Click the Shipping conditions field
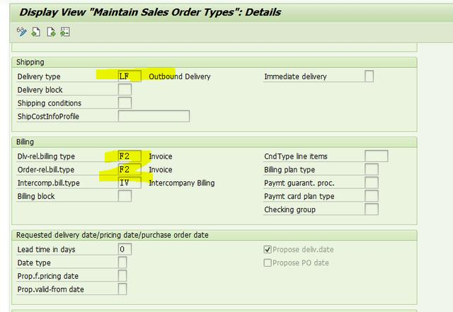Viewport: 453px width, 312px height. (x=125, y=103)
